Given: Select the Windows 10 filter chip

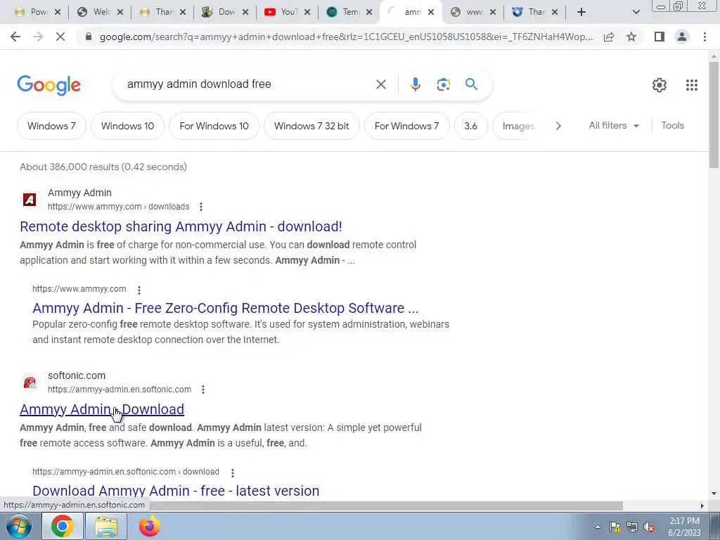Looking at the screenshot, I should click(127, 126).
